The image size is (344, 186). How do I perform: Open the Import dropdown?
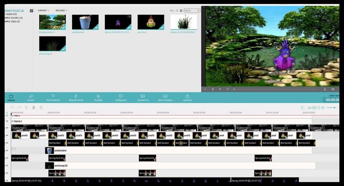[x=44, y=10]
